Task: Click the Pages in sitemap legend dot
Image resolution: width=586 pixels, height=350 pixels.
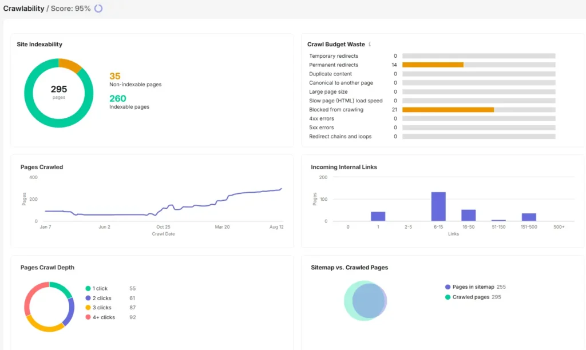Action: click(x=448, y=287)
